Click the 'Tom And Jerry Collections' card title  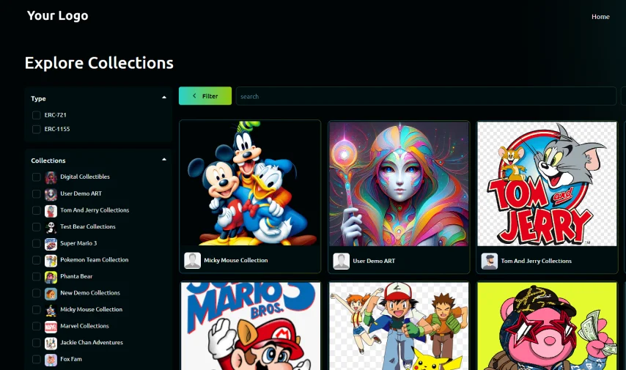pyautogui.click(x=536, y=261)
